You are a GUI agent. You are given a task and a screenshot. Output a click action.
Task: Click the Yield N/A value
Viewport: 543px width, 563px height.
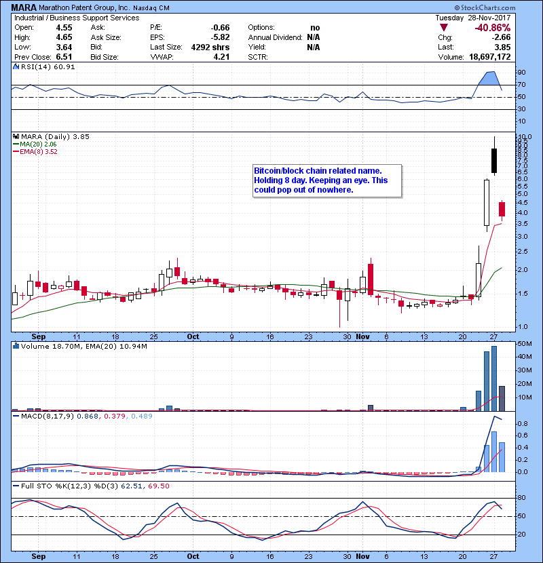[x=314, y=47]
